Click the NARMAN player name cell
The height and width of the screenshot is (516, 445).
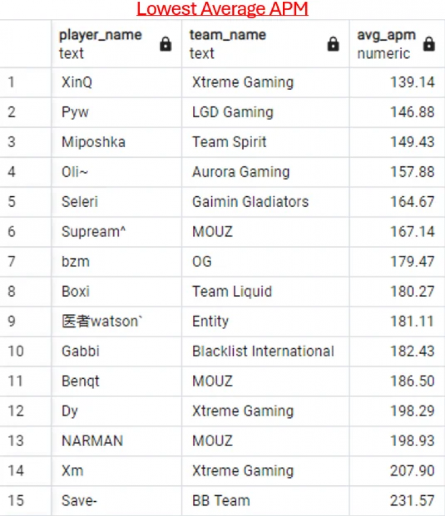click(92, 440)
